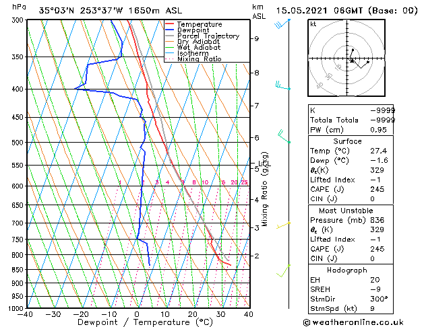Click the Surface 'Lifted Index' label
The width and height of the screenshot is (424, 327).
(x=332, y=180)
